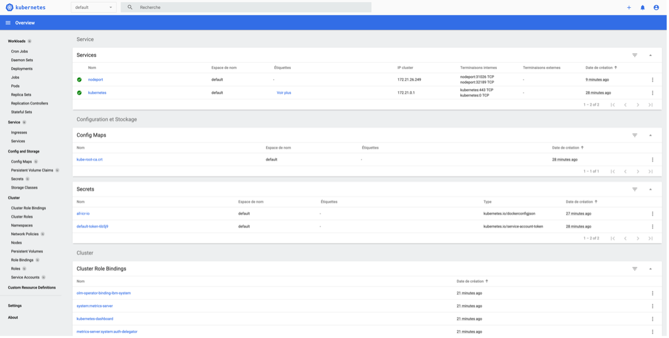The width and height of the screenshot is (669, 338).
Task: Open metrics-server:system:auth-delegator binding
Action: [x=107, y=332]
